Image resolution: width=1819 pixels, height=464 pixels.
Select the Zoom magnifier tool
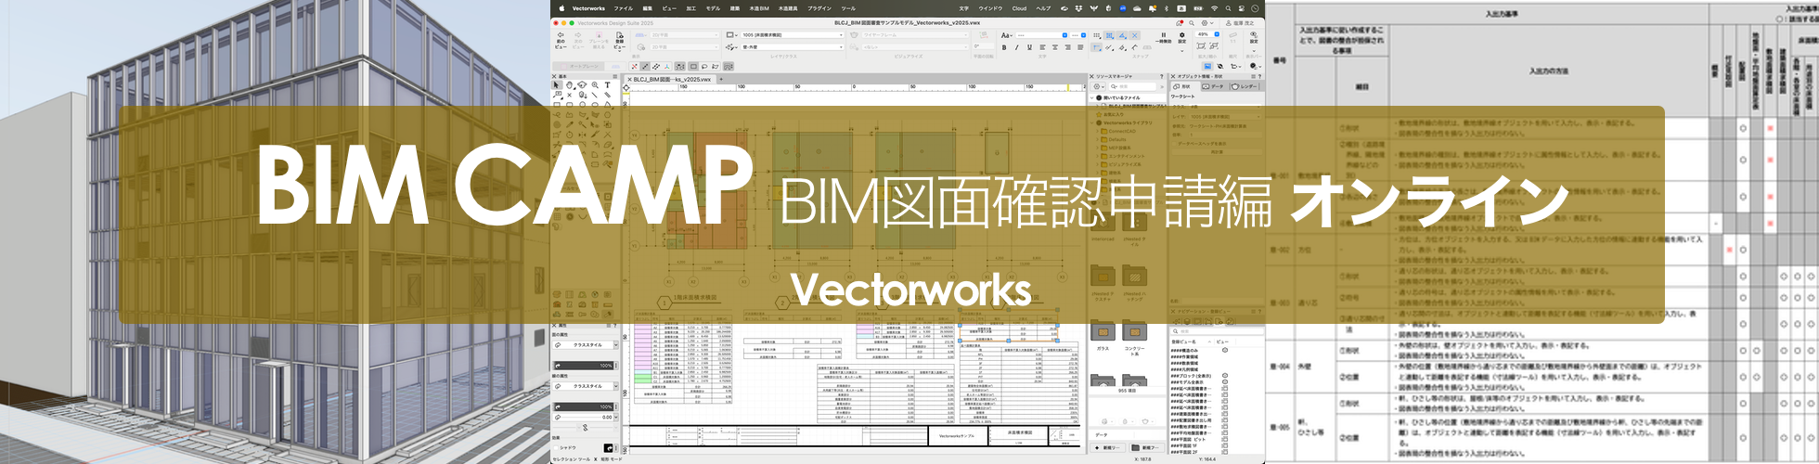(x=595, y=84)
